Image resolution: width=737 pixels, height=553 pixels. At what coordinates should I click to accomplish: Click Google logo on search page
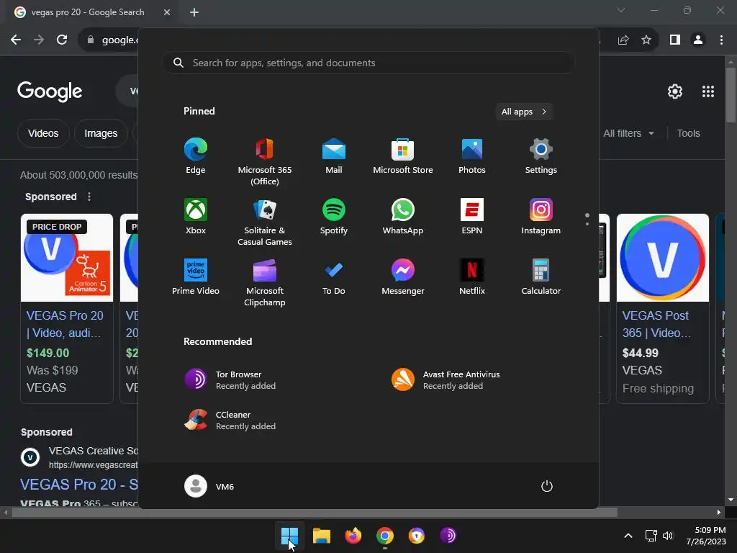50,91
